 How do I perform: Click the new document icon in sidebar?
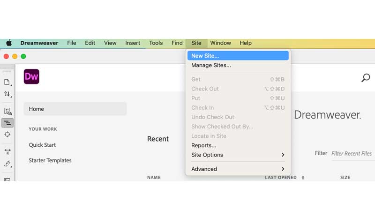point(7,82)
